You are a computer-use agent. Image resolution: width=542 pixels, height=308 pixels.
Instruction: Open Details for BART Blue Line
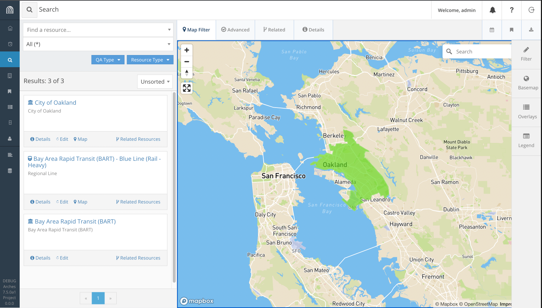[40, 202]
